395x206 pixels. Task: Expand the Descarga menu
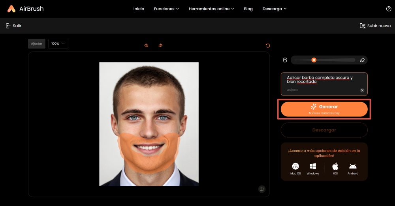(275, 9)
